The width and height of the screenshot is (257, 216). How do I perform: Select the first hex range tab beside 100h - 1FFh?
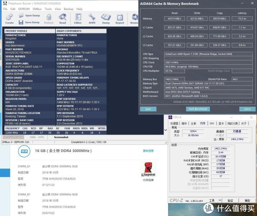[13, 137]
